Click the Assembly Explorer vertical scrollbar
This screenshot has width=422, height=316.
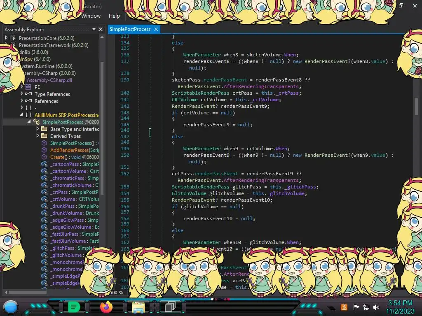point(102,128)
